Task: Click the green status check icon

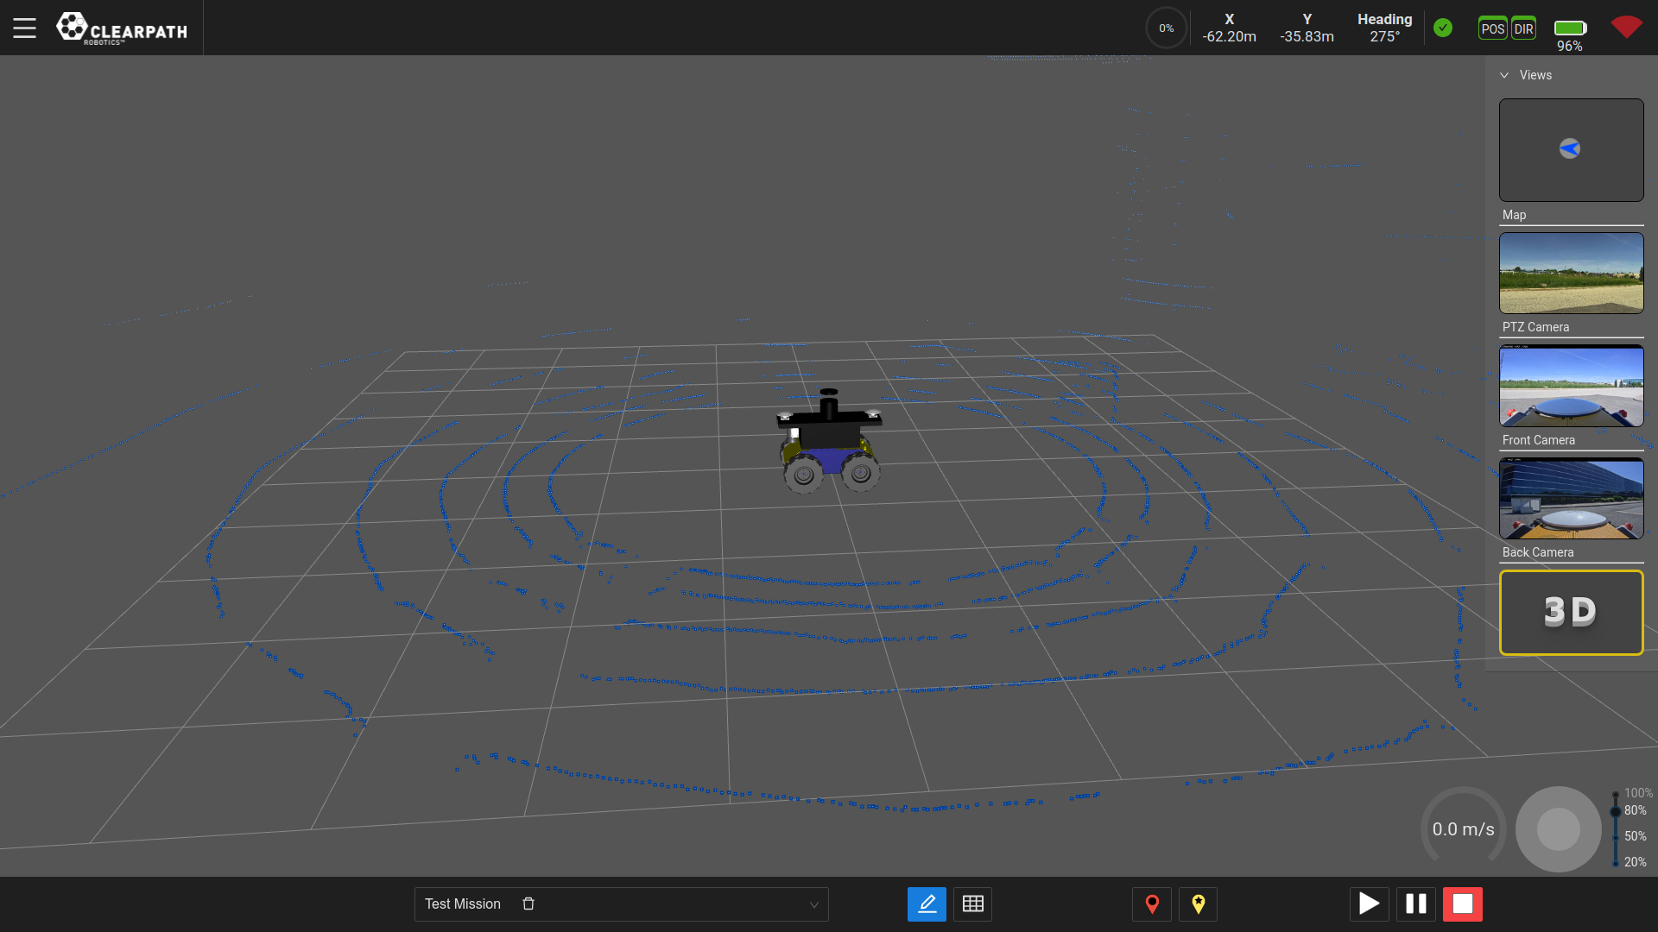Action: coord(1443,28)
